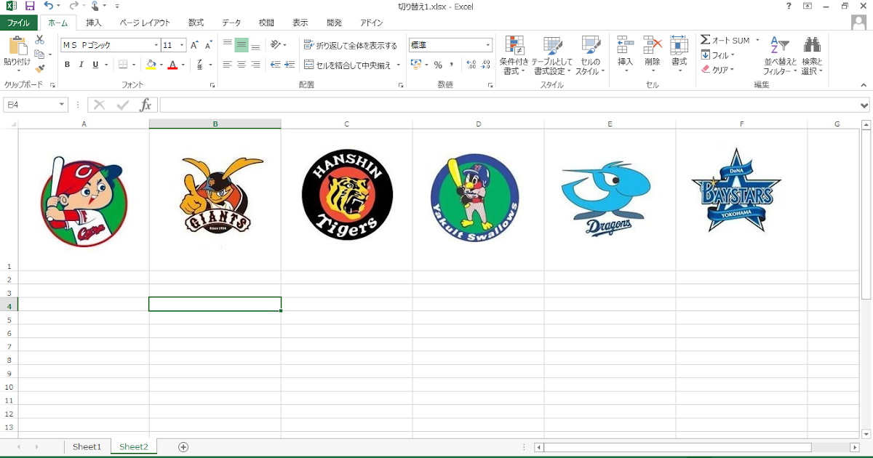
Task: Decrease decimal places
Action: [485, 65]
